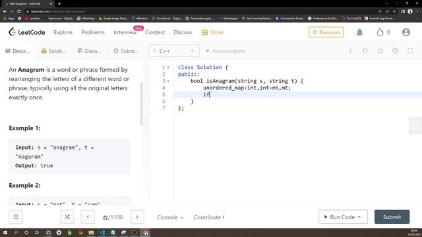Open VS Code from taskbar
422x237 pixels.
[x=102, y=232]
